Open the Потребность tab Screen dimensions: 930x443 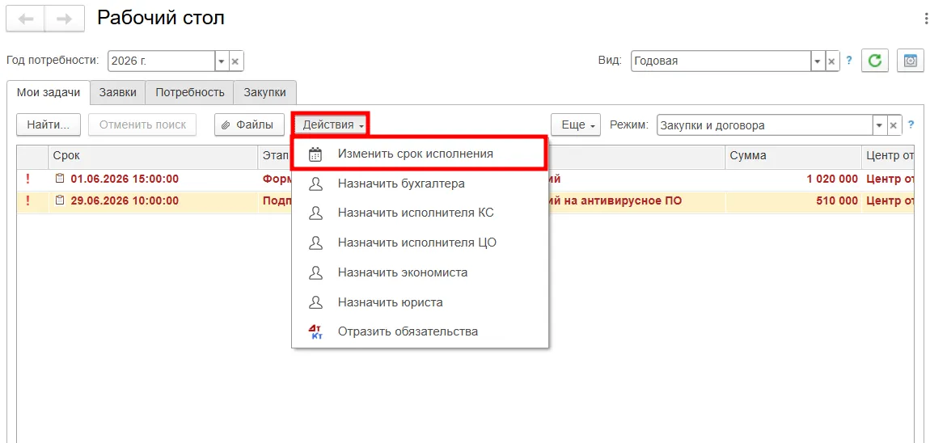click(190, 92)
